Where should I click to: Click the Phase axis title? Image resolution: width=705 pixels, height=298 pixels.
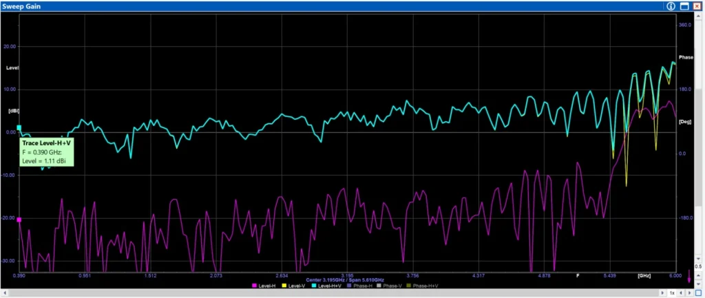tap(686, 58)
